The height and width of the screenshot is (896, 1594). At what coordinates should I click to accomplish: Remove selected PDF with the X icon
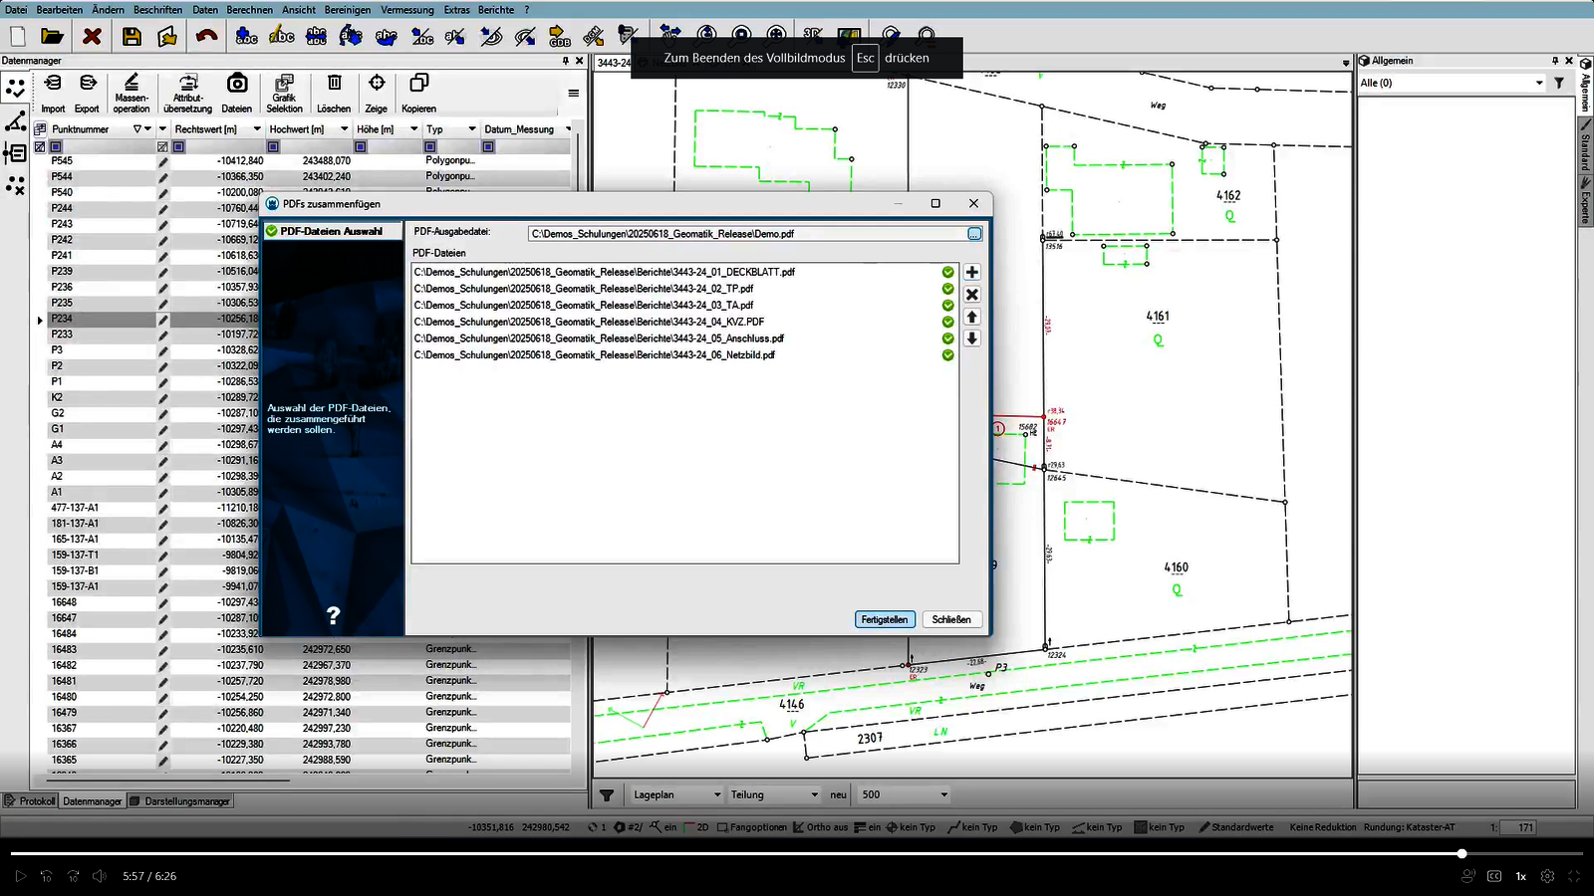click(x=972, y=295)
